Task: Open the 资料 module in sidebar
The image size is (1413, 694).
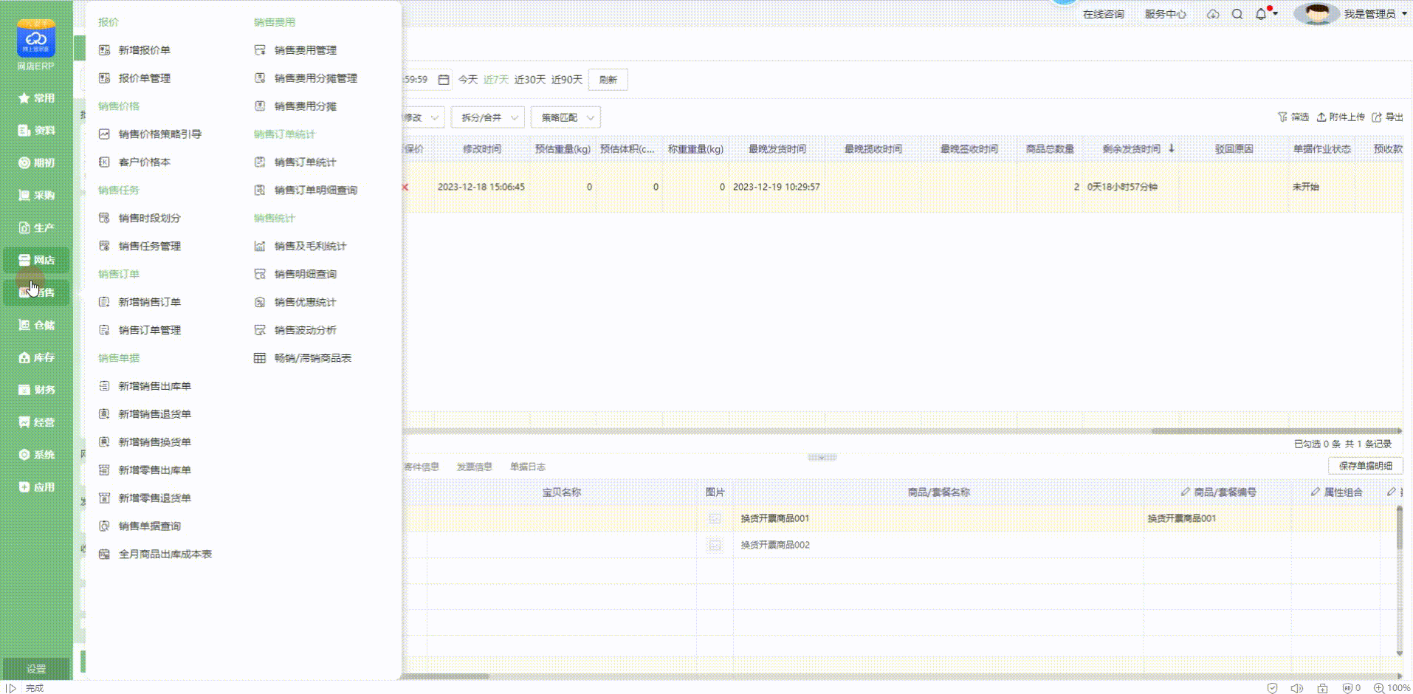Action: (x=36, y=131)
